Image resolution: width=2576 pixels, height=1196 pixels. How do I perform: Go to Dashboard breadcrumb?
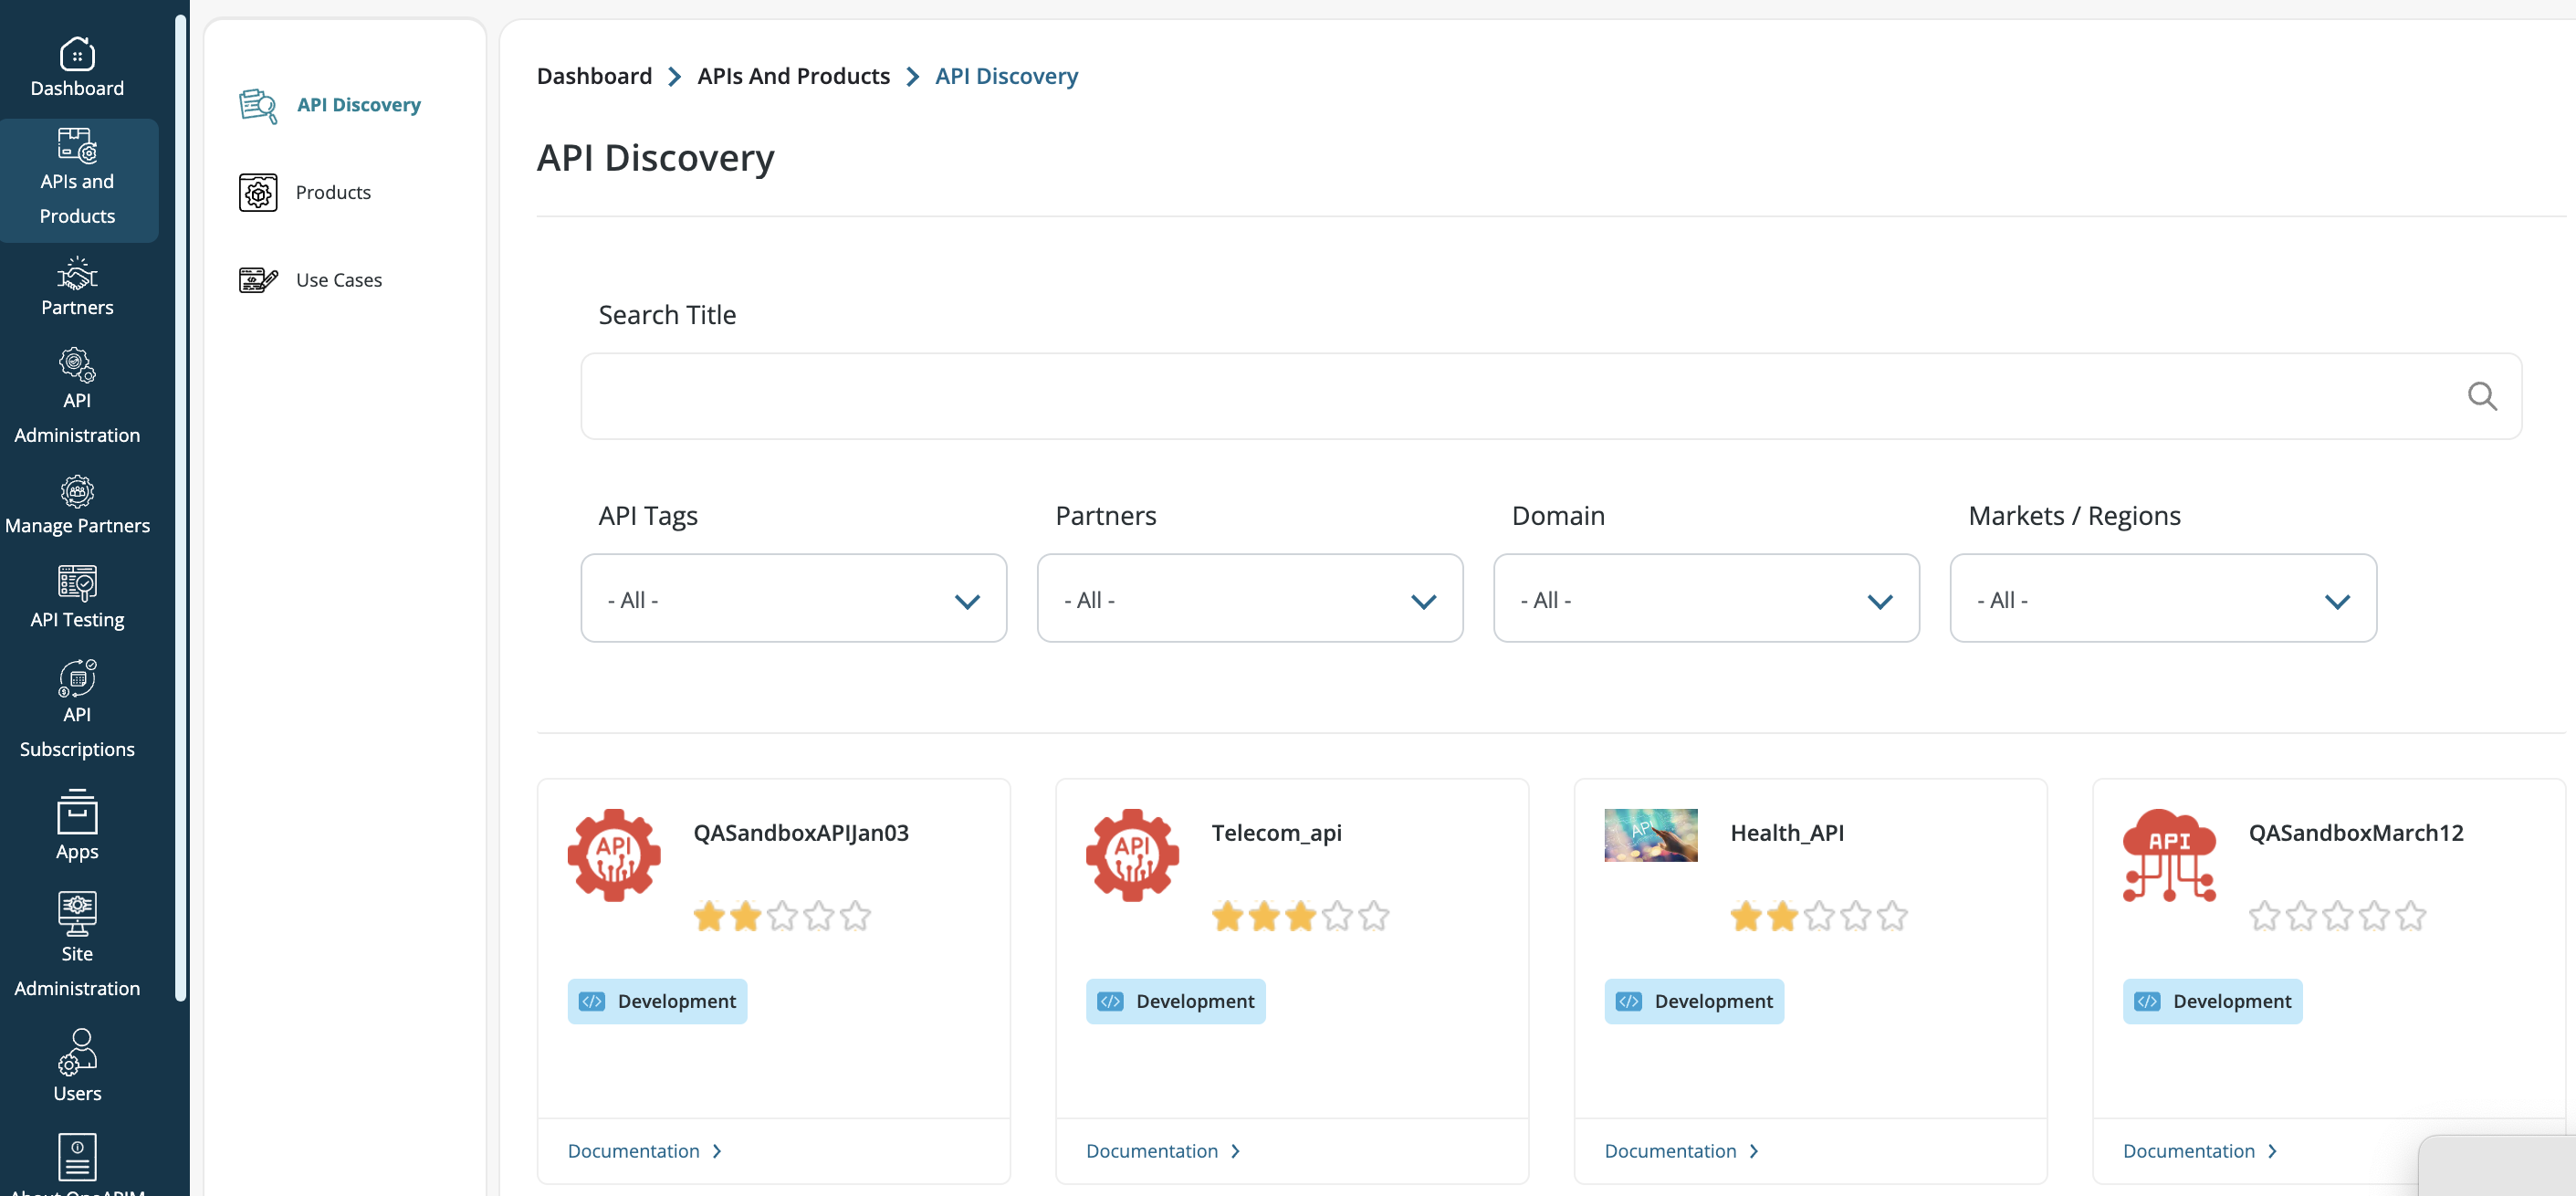pos(594,76)
